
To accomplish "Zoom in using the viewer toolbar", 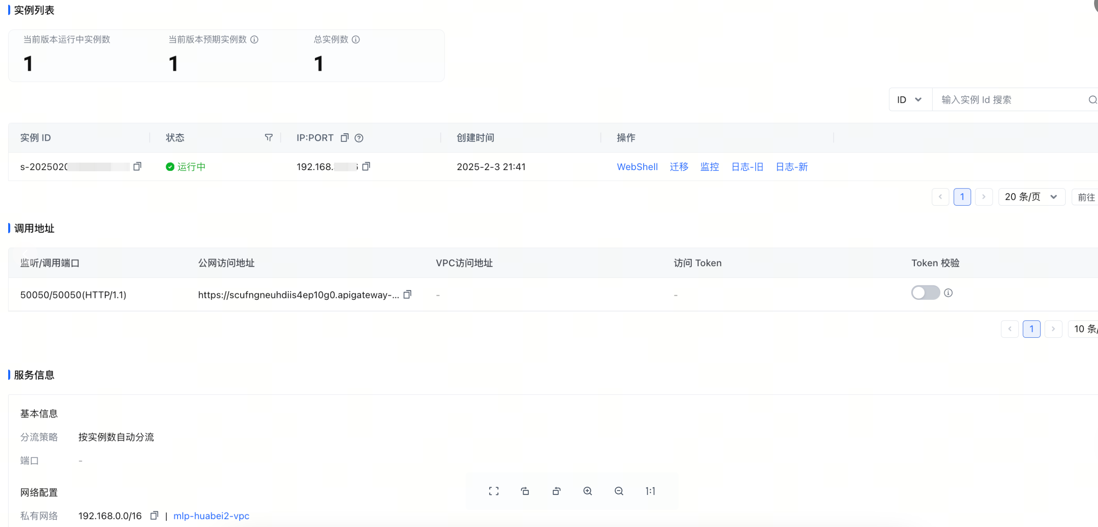I will [587, 491].
